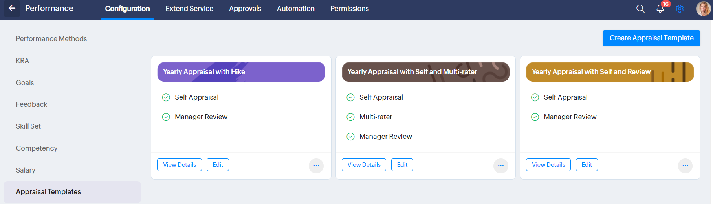The width and height of the screenshot is (713, 204).
Task: Click Self Appraisal check icon in Hike card
Action: point(166,97)
